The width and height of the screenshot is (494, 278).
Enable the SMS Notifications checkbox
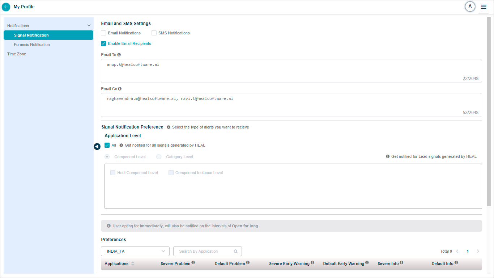click(154, 33)
